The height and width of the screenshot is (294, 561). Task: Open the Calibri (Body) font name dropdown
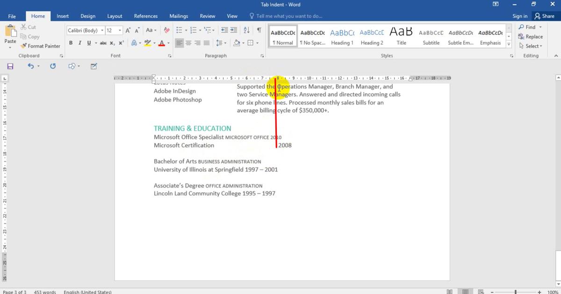coord(102,30)
